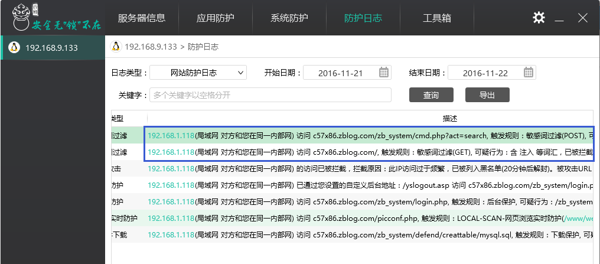Viewport: 600px width, 264px height.
Task: Select server 192.168.9.133 in the sidebar
Action: (x=52, y=47)
